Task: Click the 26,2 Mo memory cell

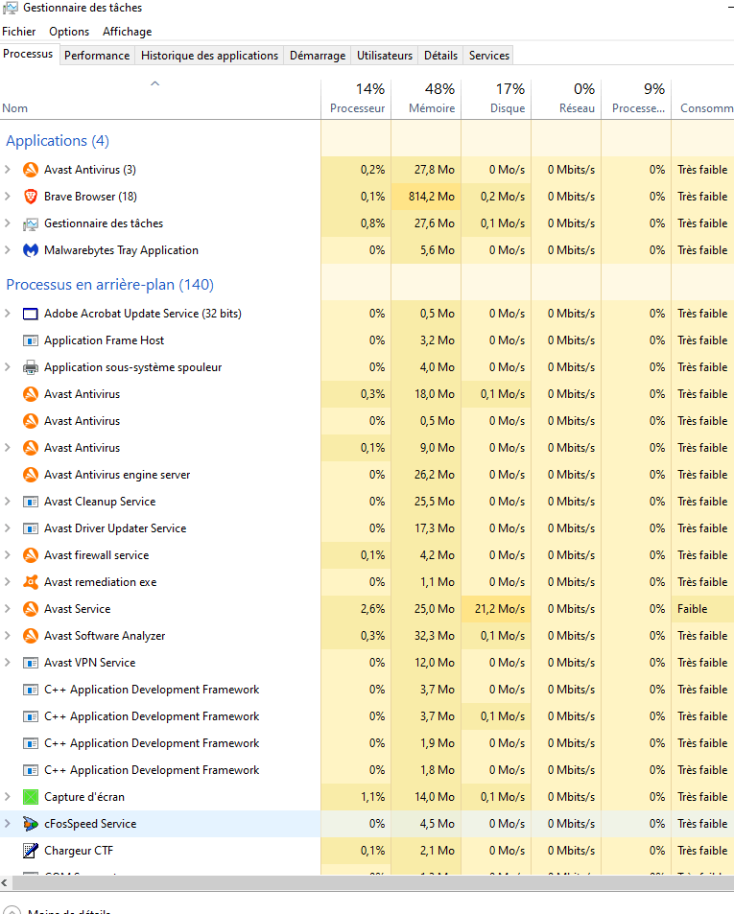Action: point(426,475)
